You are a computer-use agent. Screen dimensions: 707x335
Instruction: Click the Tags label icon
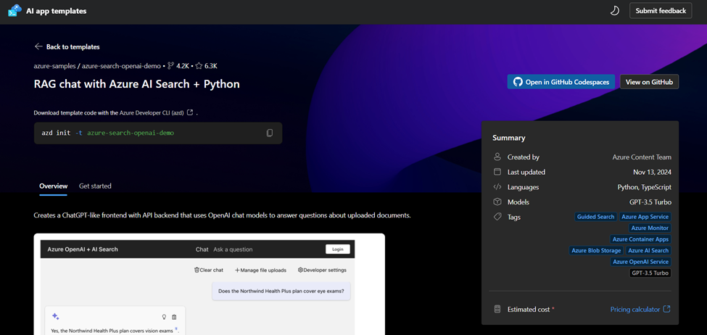point(497,217)
